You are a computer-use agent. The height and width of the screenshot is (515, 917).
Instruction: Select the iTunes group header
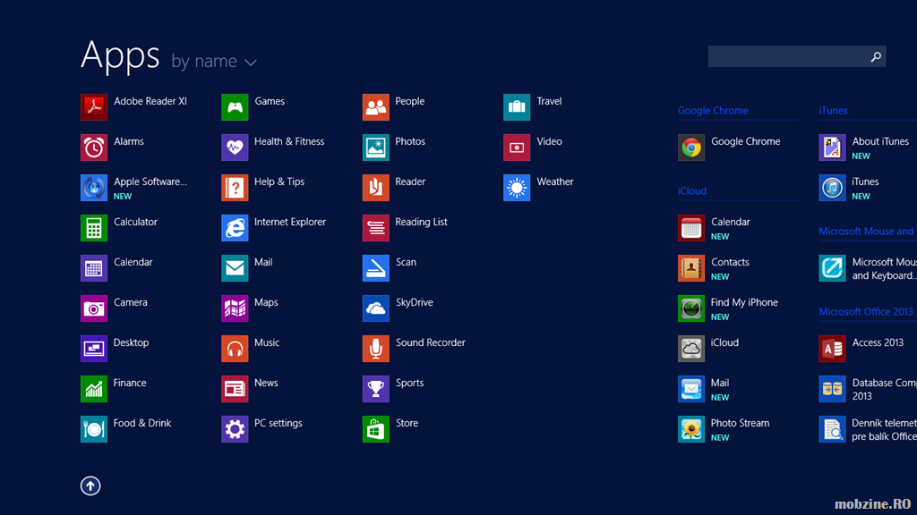[833, 110]
